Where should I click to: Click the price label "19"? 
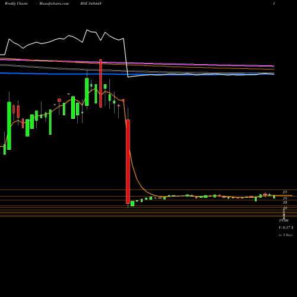(285, 198)
